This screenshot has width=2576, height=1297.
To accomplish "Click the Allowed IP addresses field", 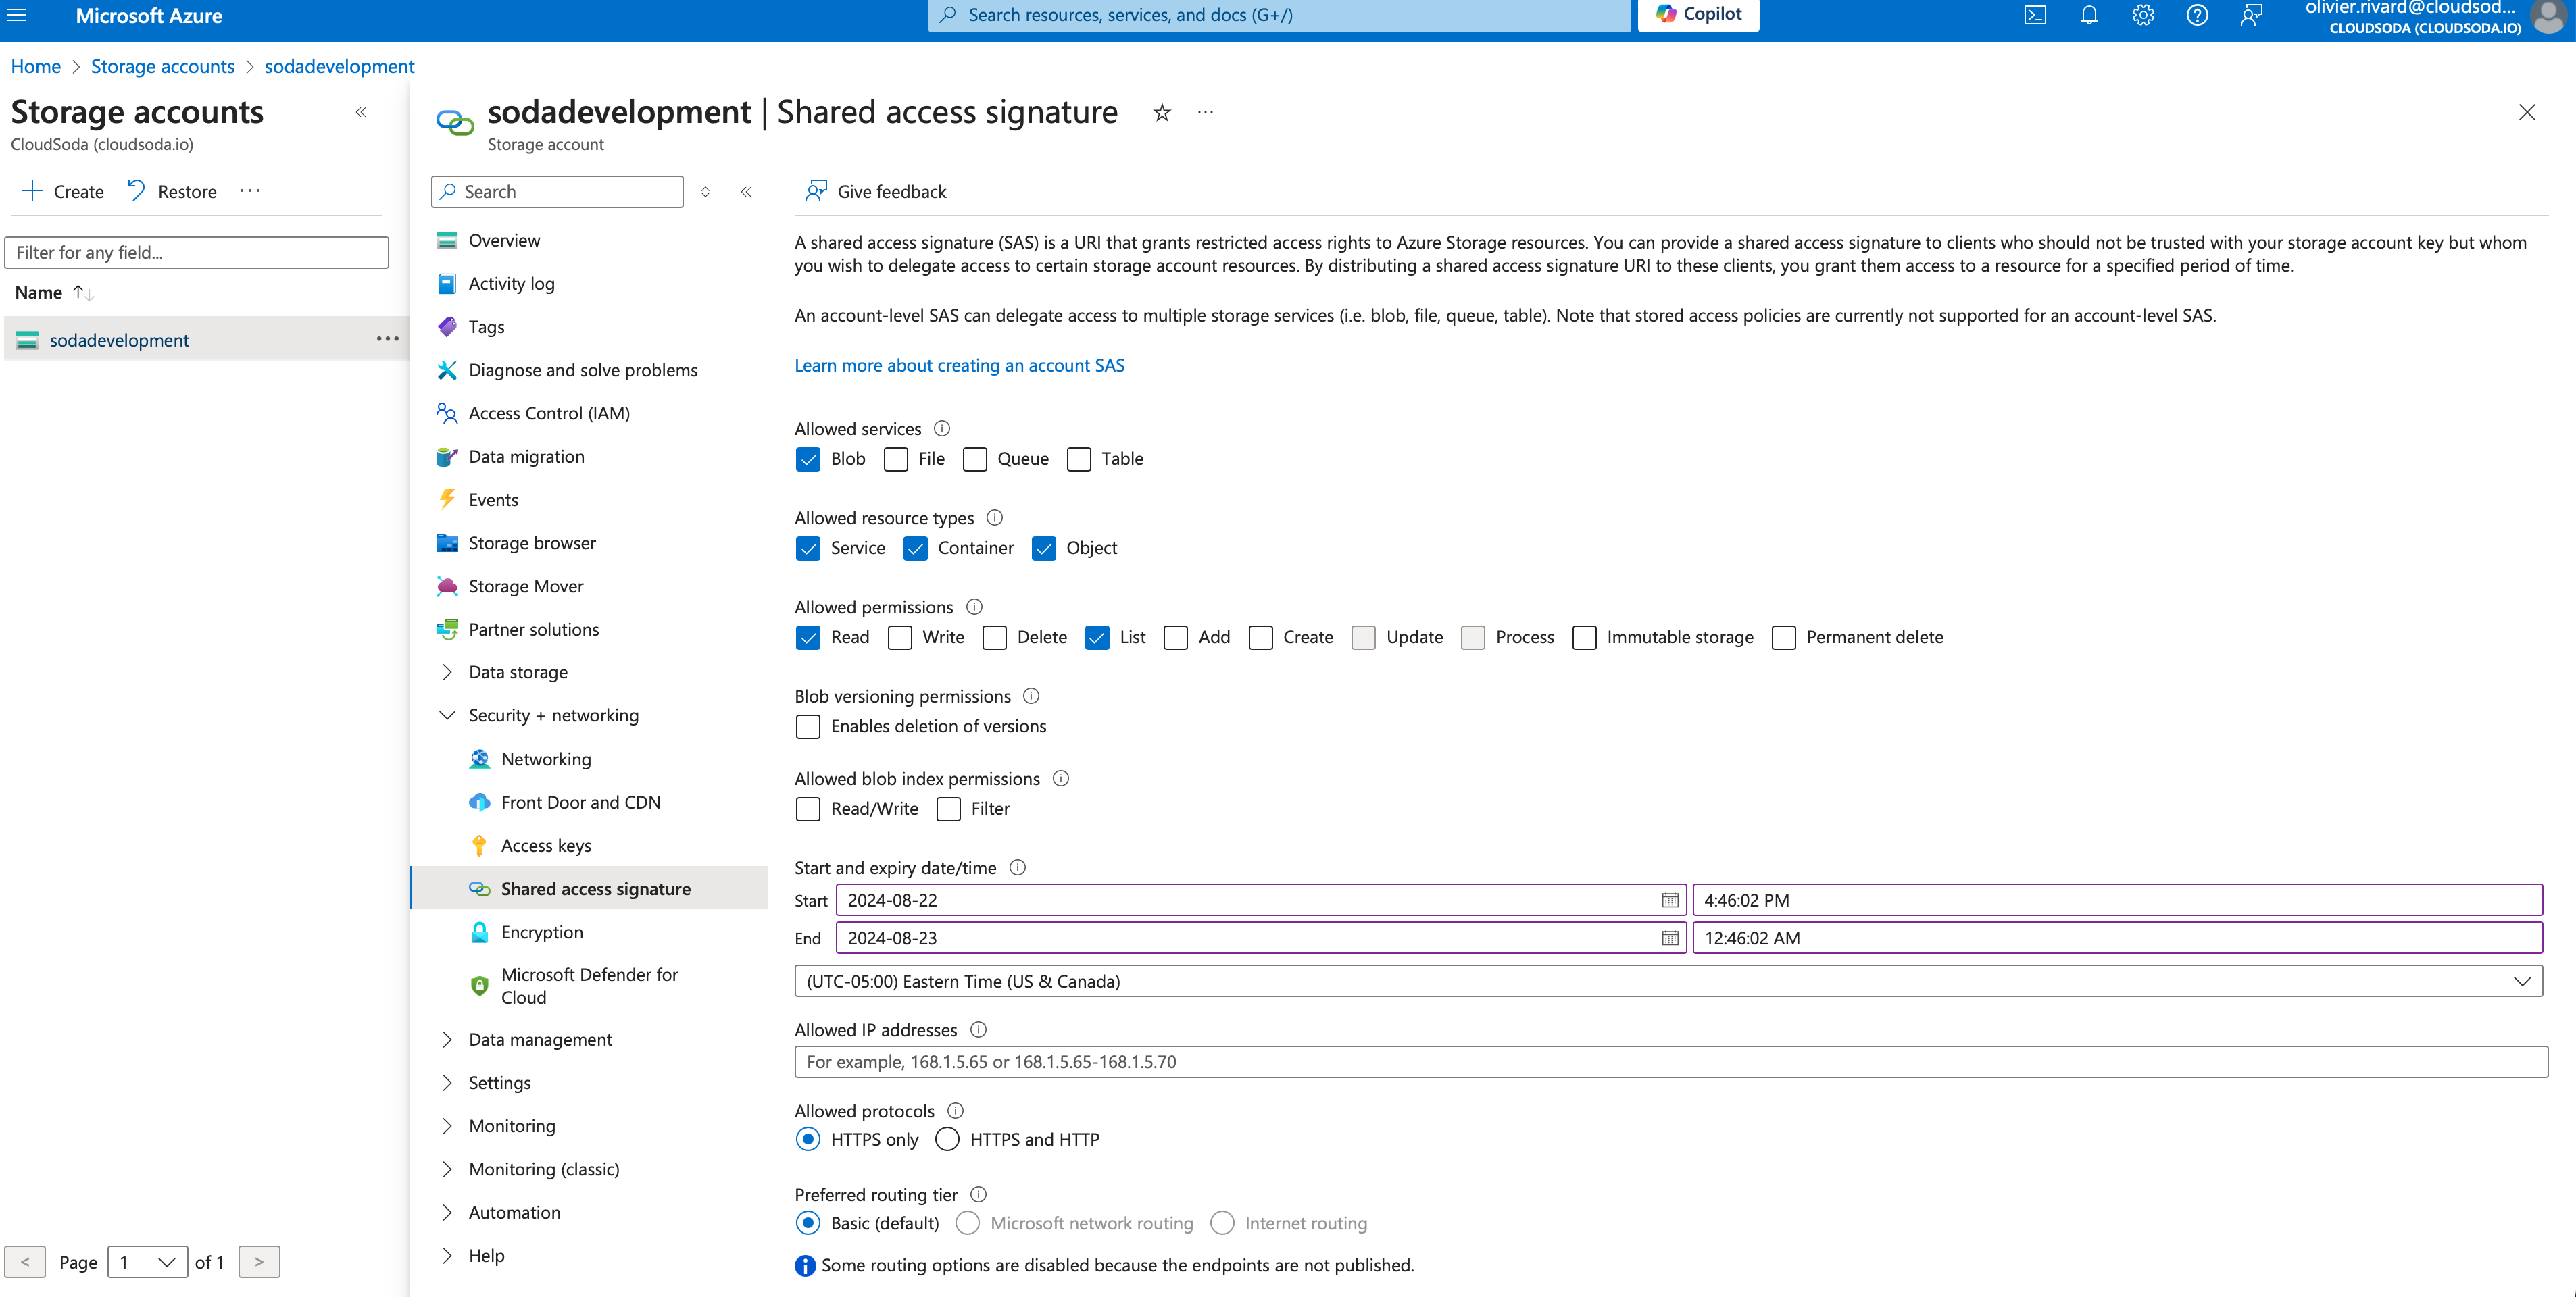I will point(1671,1062).
